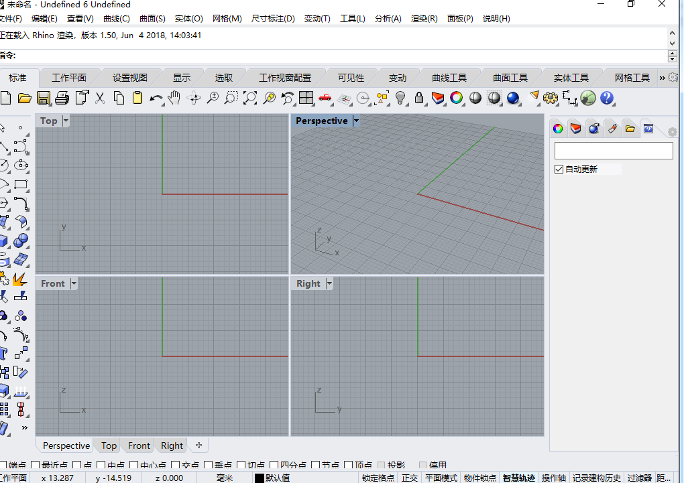
Task: Open Help with the question mark icon
Action: tap(607, 98)
